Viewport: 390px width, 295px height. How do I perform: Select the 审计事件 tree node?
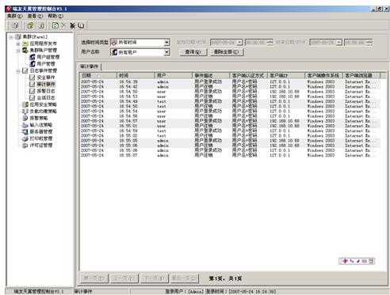46,85
